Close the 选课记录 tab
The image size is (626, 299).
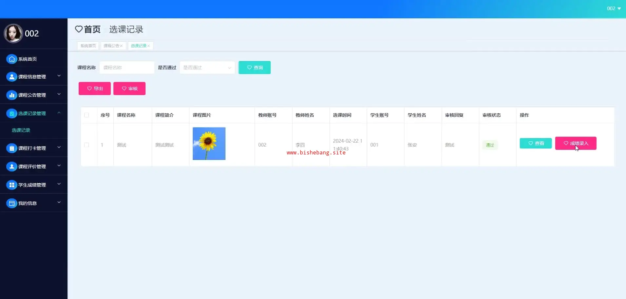(x=148, y=46)
